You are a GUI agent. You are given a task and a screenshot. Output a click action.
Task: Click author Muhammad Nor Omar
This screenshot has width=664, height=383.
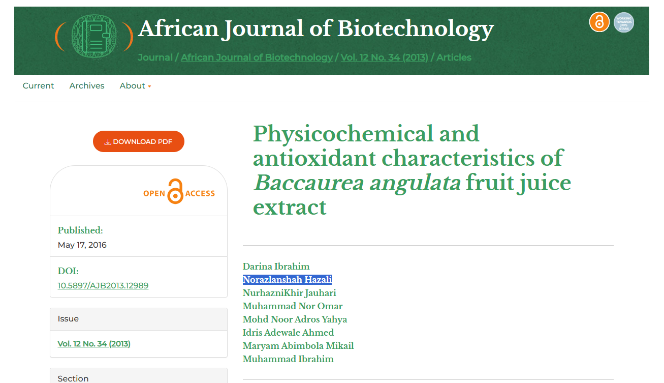point(293,306)
